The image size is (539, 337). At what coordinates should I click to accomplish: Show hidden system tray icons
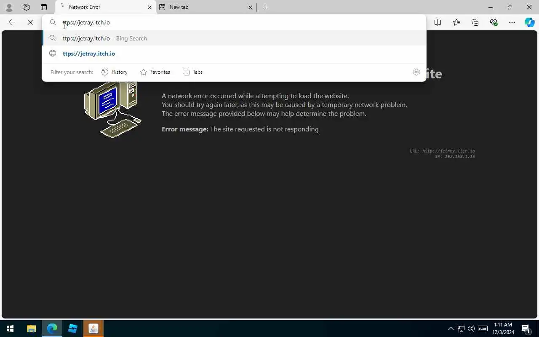tap(451, 329)
